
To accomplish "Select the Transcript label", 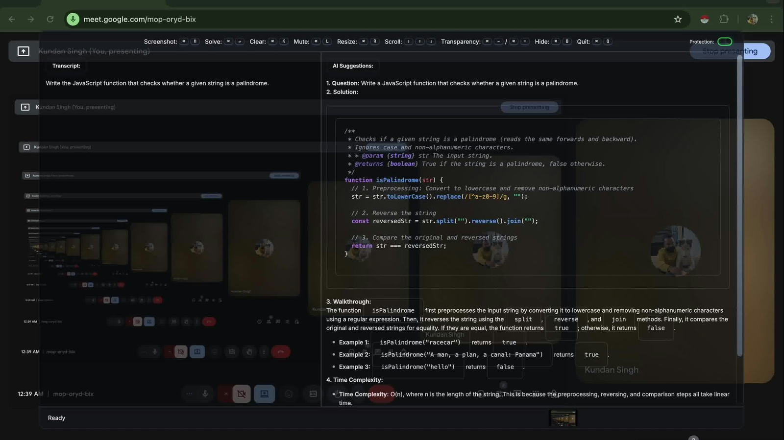I will click(66, 66).
